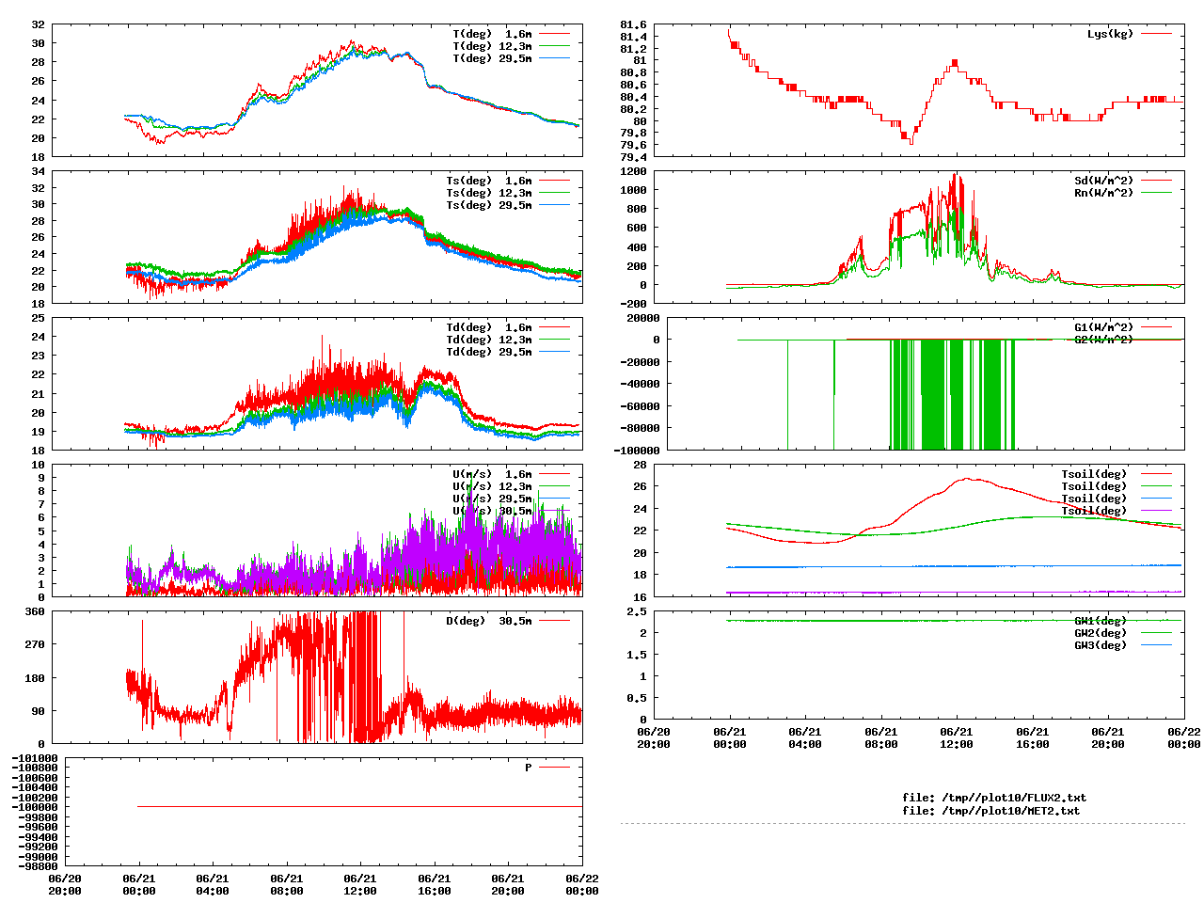Click the green line sample beside Rn(W/m^2)
The image size is (1204, 903).
pyautogui.click(x=1156, y=193)
